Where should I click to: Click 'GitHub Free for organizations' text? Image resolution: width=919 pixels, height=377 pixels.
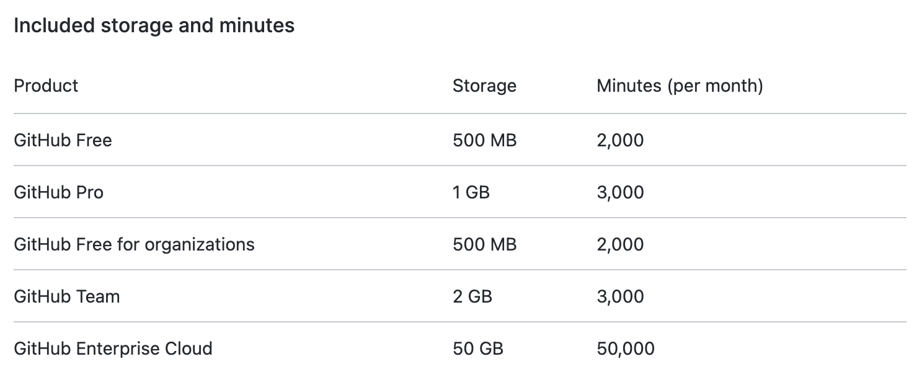tap(134, 244)
